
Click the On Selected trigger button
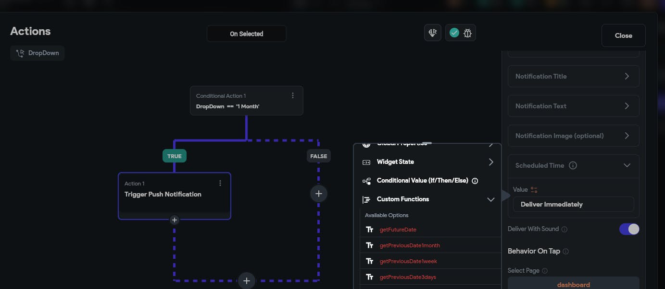[247, 34]
